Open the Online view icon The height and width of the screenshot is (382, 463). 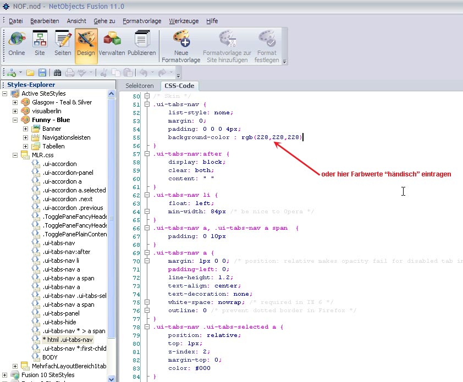coord(16,45)
